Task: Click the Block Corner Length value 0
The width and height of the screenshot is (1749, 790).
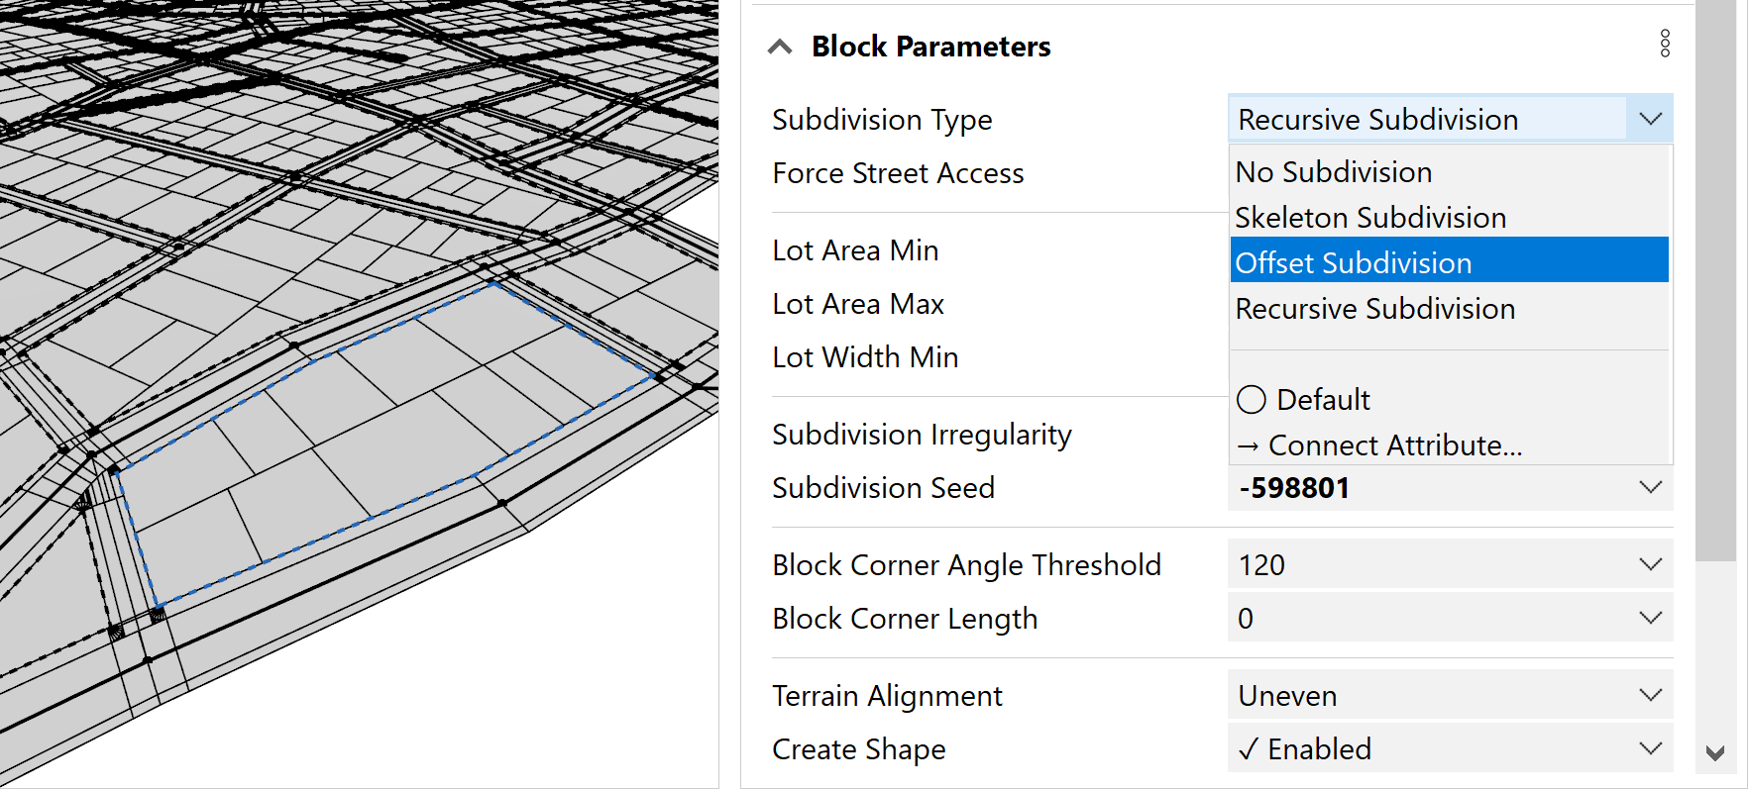Action: (1246, 618)
